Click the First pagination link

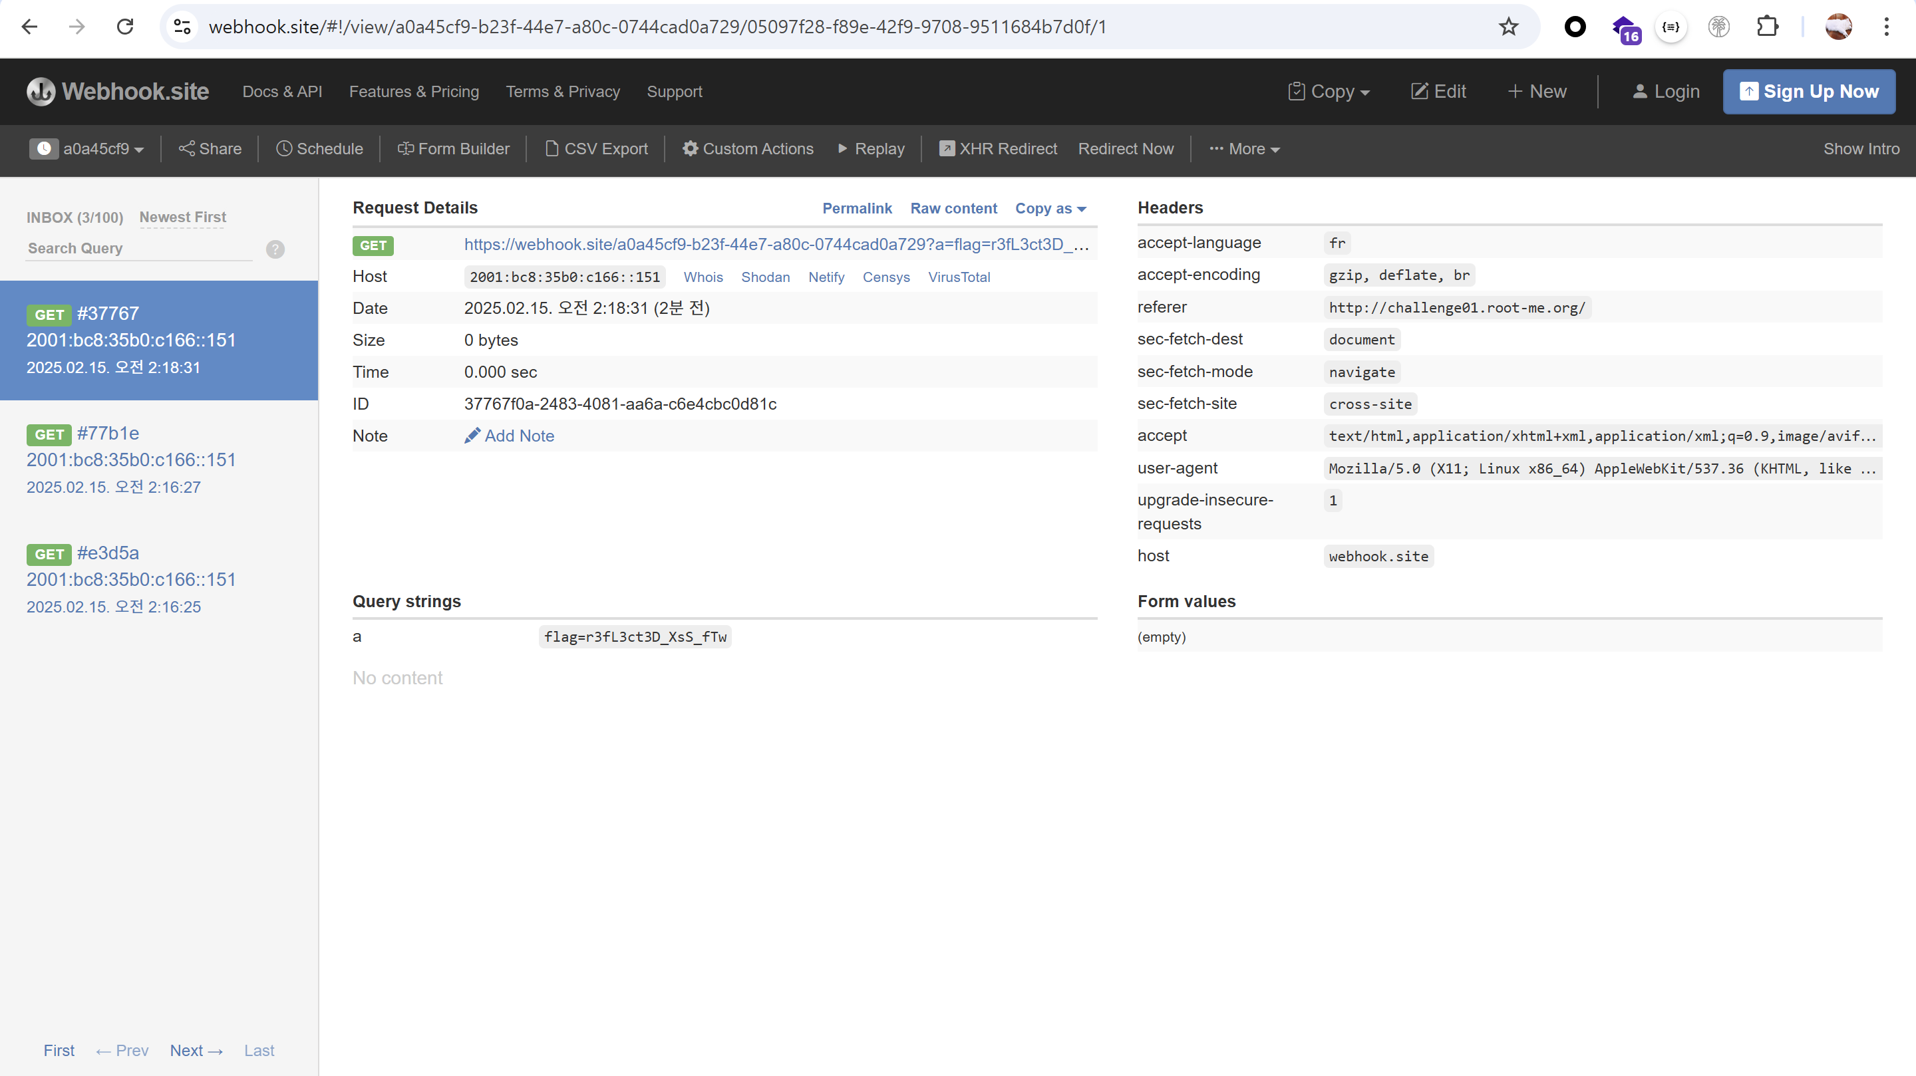coord(59,1051)
